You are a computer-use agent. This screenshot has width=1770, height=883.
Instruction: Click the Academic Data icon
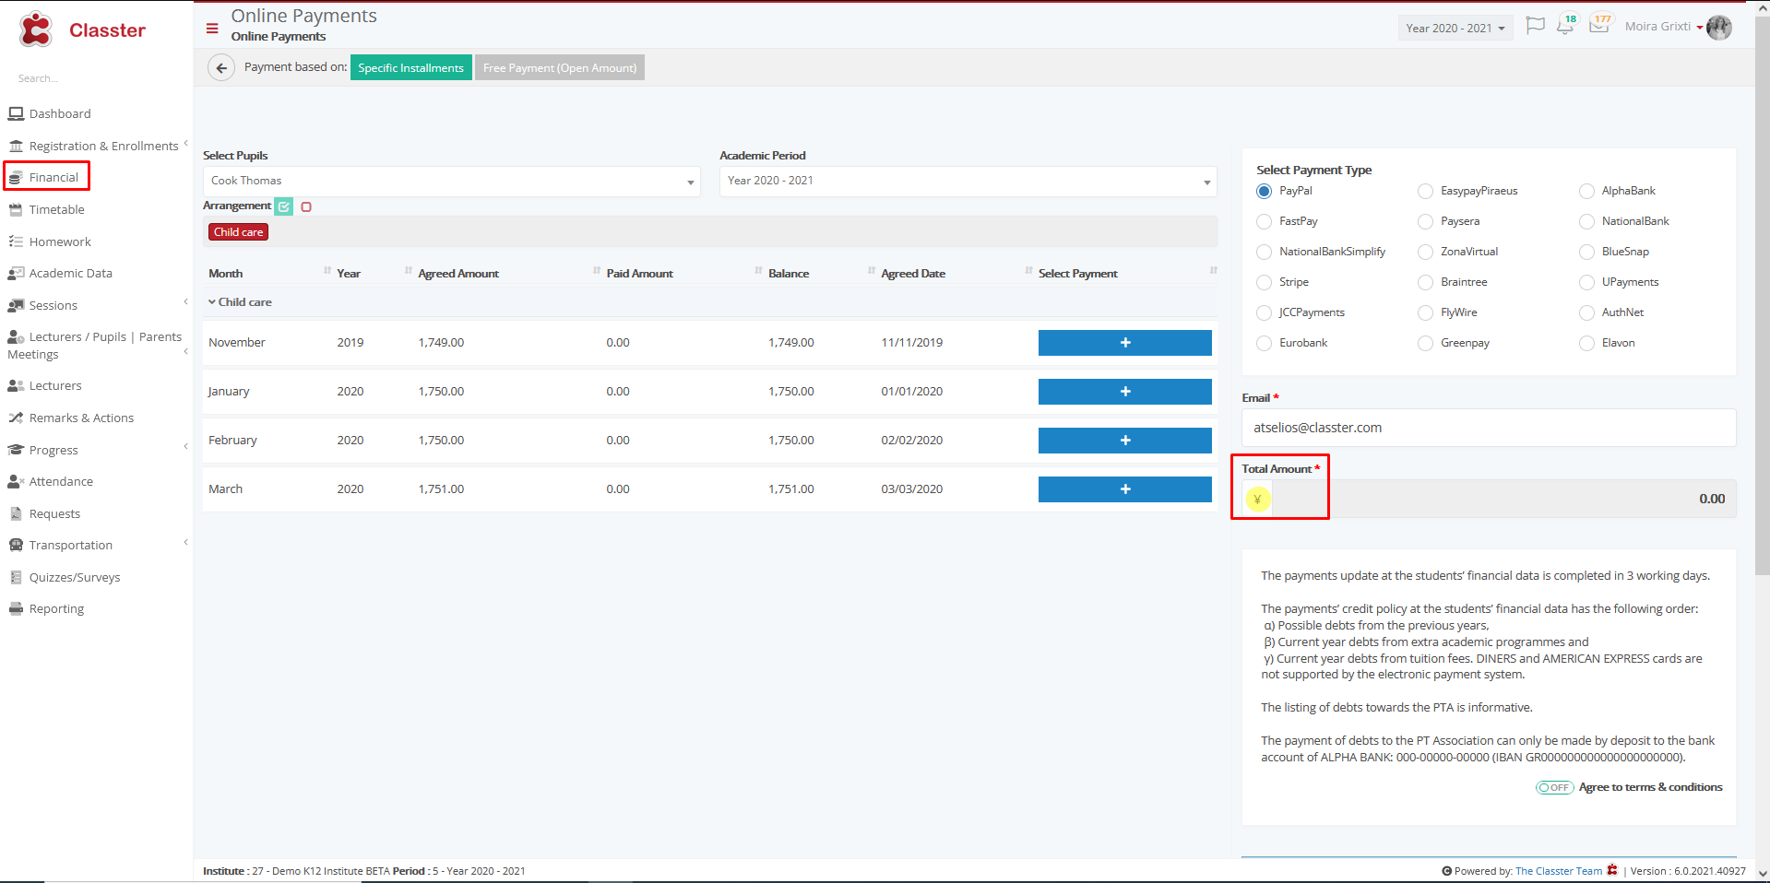(x=16, y=273)
